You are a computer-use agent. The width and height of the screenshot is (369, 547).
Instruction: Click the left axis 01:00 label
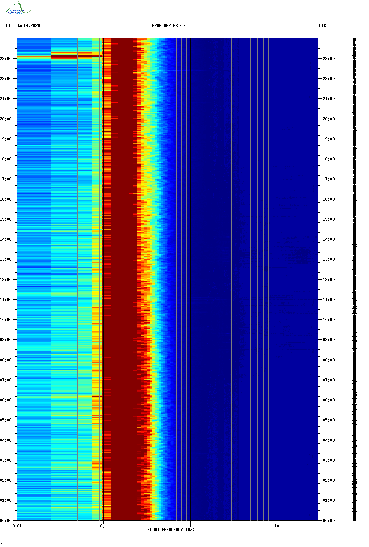pyautogui.click(x=6, y=500)
